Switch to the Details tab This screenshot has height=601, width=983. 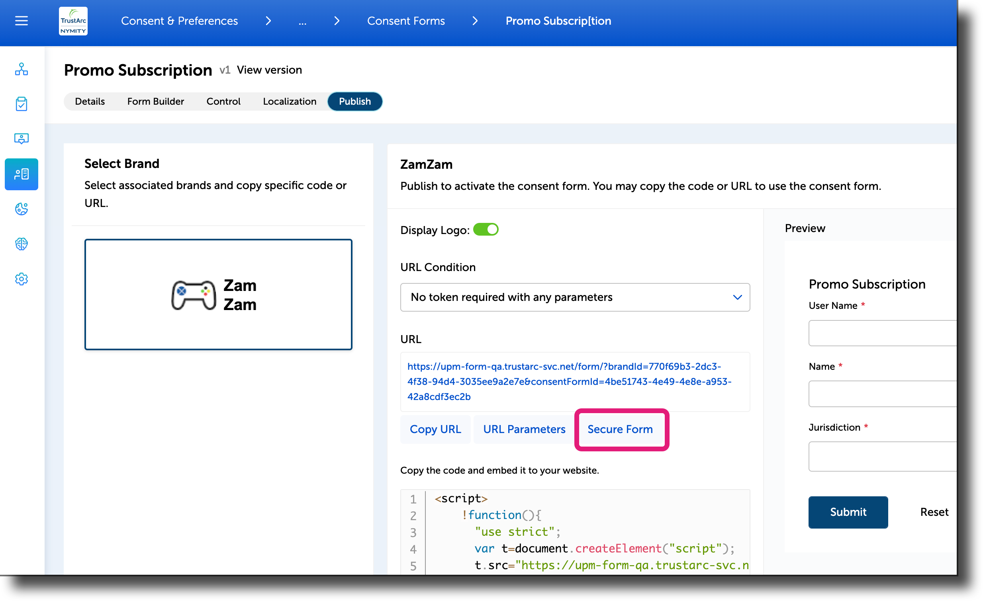90,101
